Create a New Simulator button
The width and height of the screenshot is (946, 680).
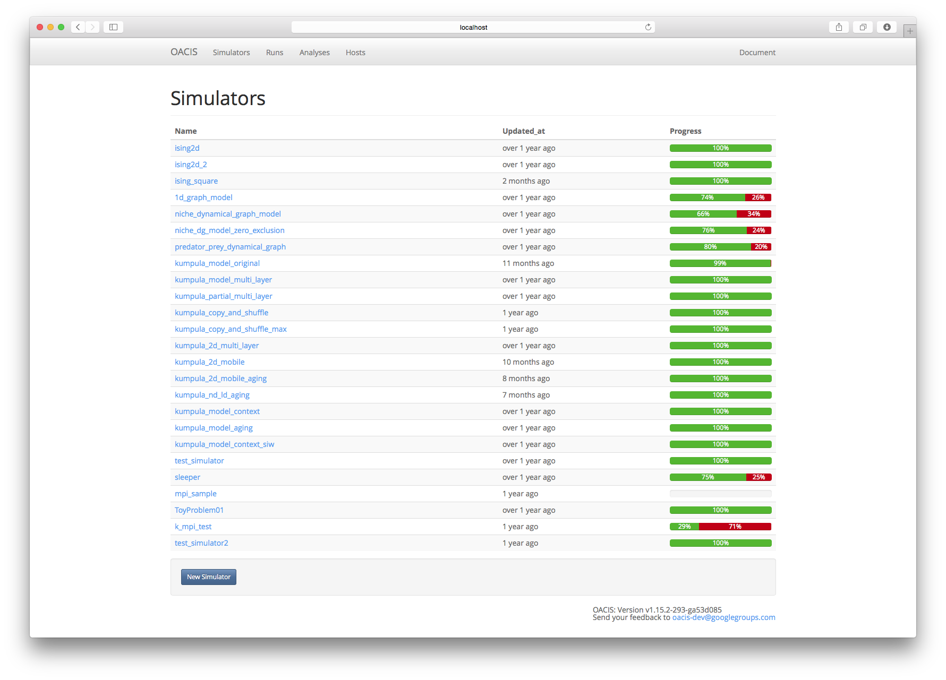click(x=209, y=577)
